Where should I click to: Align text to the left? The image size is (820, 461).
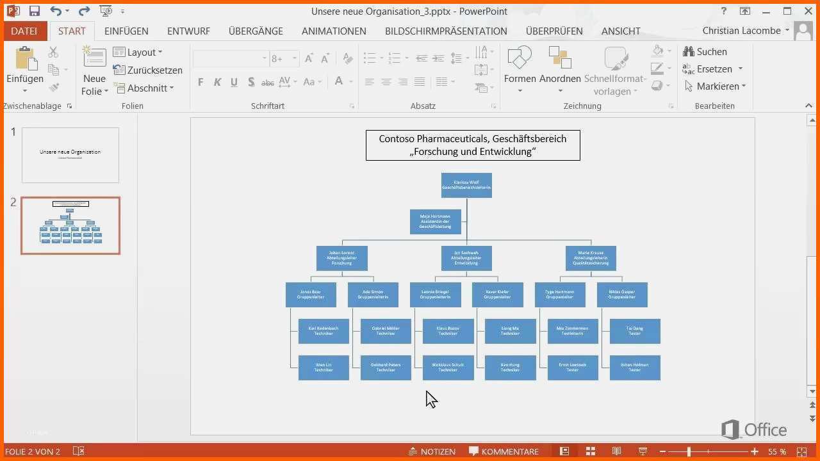[x=370, y=82]
